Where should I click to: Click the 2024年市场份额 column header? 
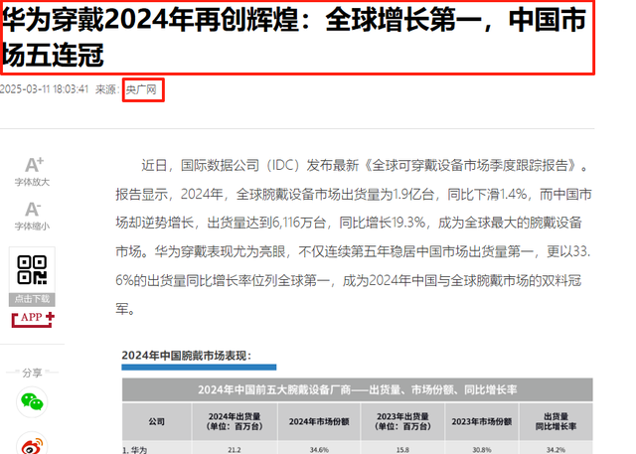[x=319, y=421]
